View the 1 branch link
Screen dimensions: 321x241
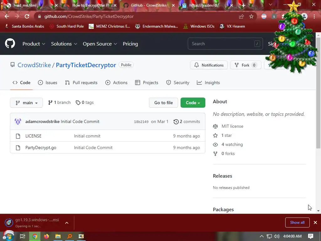(59, 103)
